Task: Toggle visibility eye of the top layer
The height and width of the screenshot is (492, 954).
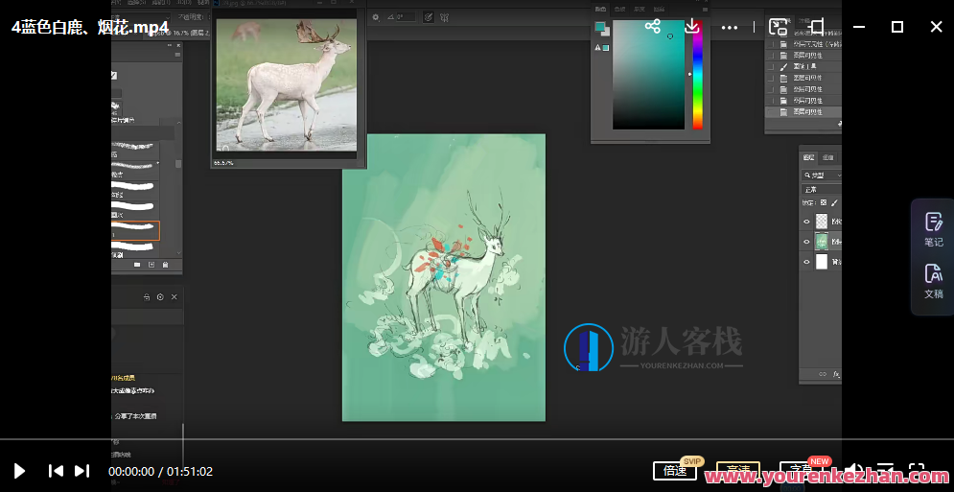Action: (806, 222)
